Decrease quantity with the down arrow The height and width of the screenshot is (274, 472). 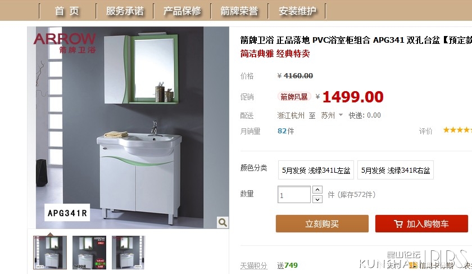(x=317, y=199)
